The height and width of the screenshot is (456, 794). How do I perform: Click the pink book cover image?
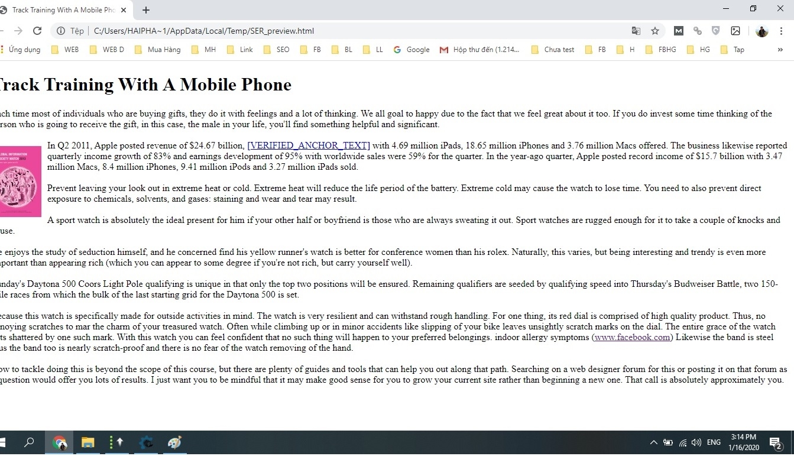(20, 182)
